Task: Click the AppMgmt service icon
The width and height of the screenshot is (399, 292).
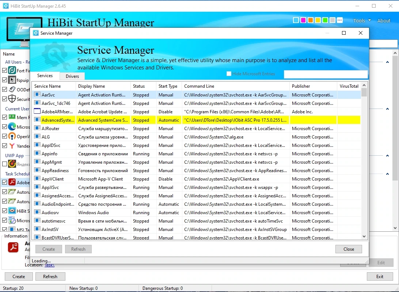Action: tap(37, 162)
